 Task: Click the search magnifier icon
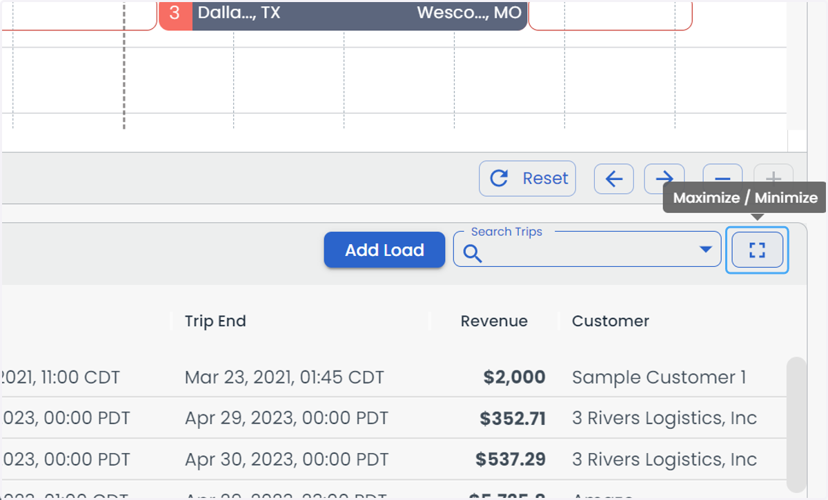click(x=472, y=254)
